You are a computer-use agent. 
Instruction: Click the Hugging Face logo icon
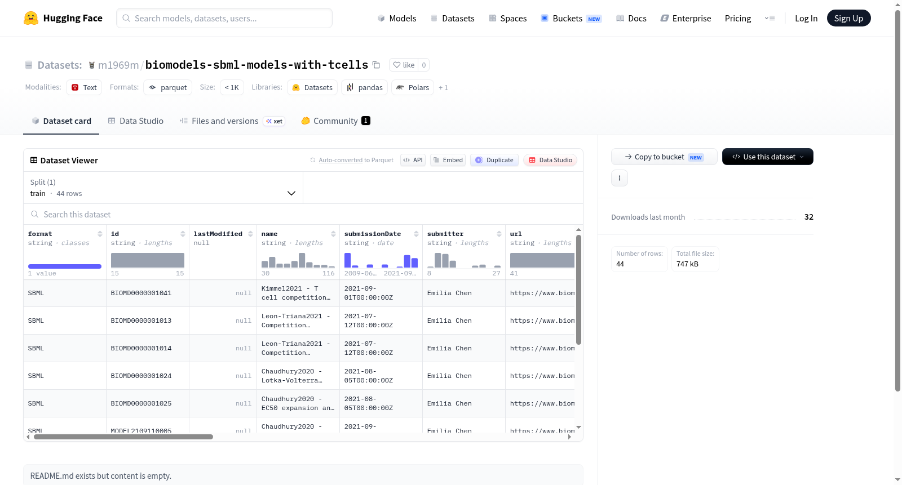pyautogui.click(x=31, y=18)
